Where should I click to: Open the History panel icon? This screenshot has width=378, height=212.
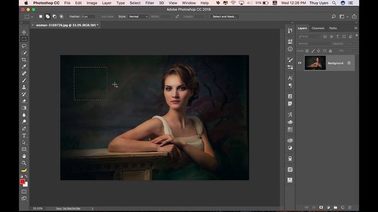click(x=290, y=31)
